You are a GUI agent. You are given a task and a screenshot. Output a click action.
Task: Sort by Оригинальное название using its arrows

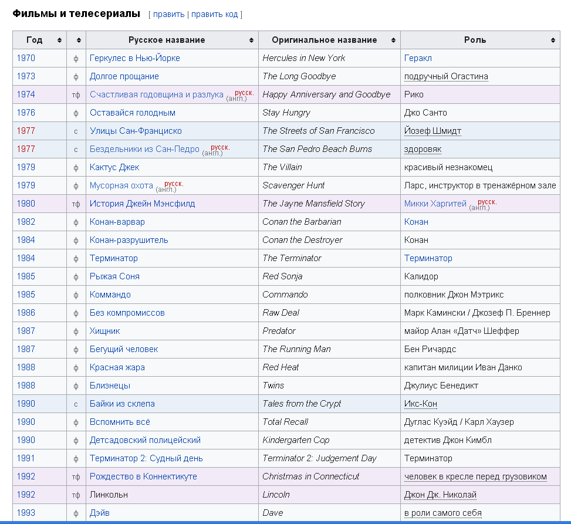point(393,40)
